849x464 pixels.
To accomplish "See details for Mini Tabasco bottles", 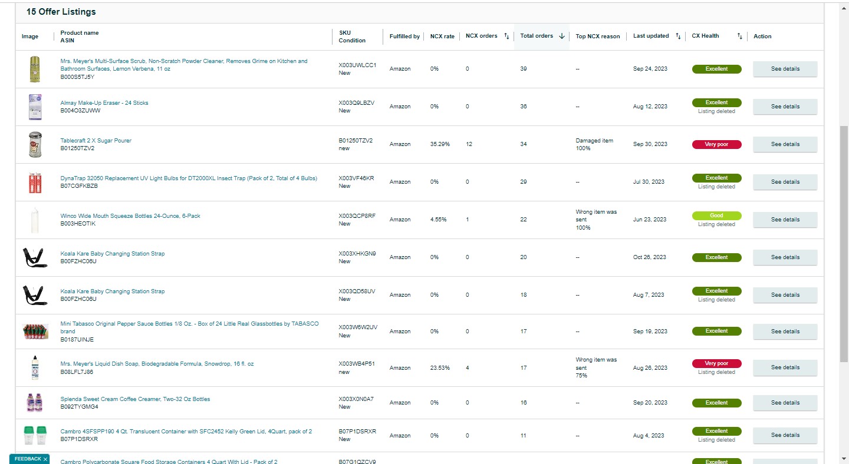I will tap(785, 332).
